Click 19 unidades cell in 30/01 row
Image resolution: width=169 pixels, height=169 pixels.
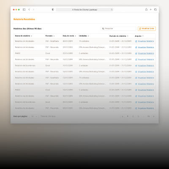coord(84,41)
